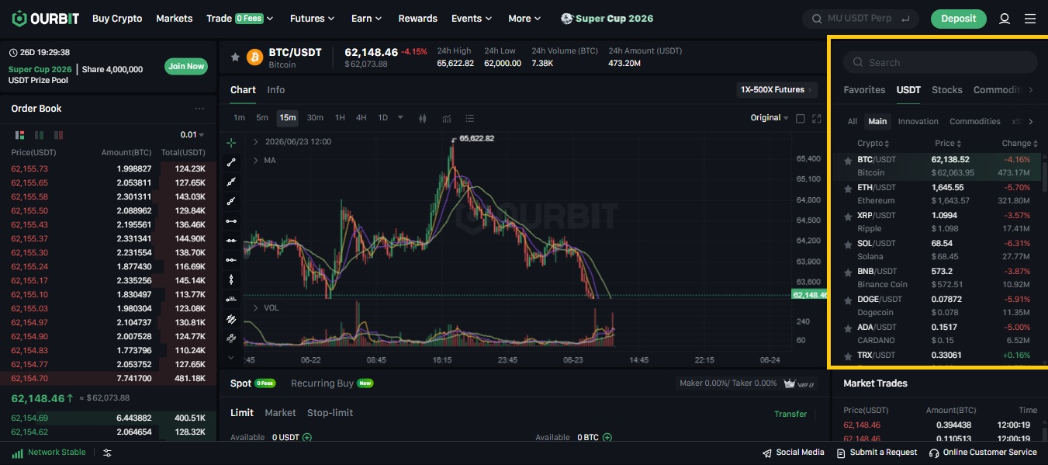
Task: Expand more drawing tools chevron
Action: pyautogui.click(x=231, y=358)
